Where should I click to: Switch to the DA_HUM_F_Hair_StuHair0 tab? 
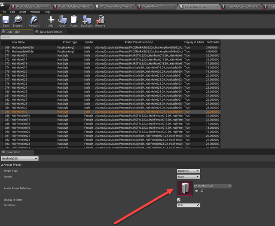[30, 6]
